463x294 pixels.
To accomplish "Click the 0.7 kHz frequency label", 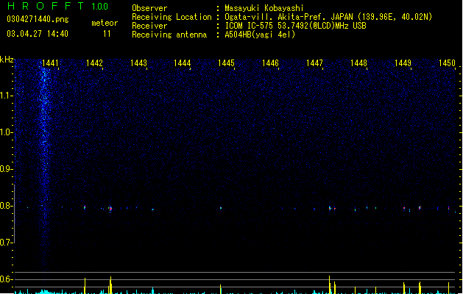I will click(x=6, y=243).
